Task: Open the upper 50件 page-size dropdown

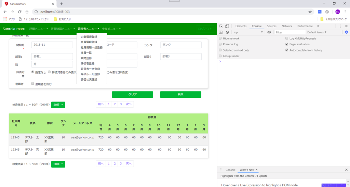Action: (x=58, y=105)
